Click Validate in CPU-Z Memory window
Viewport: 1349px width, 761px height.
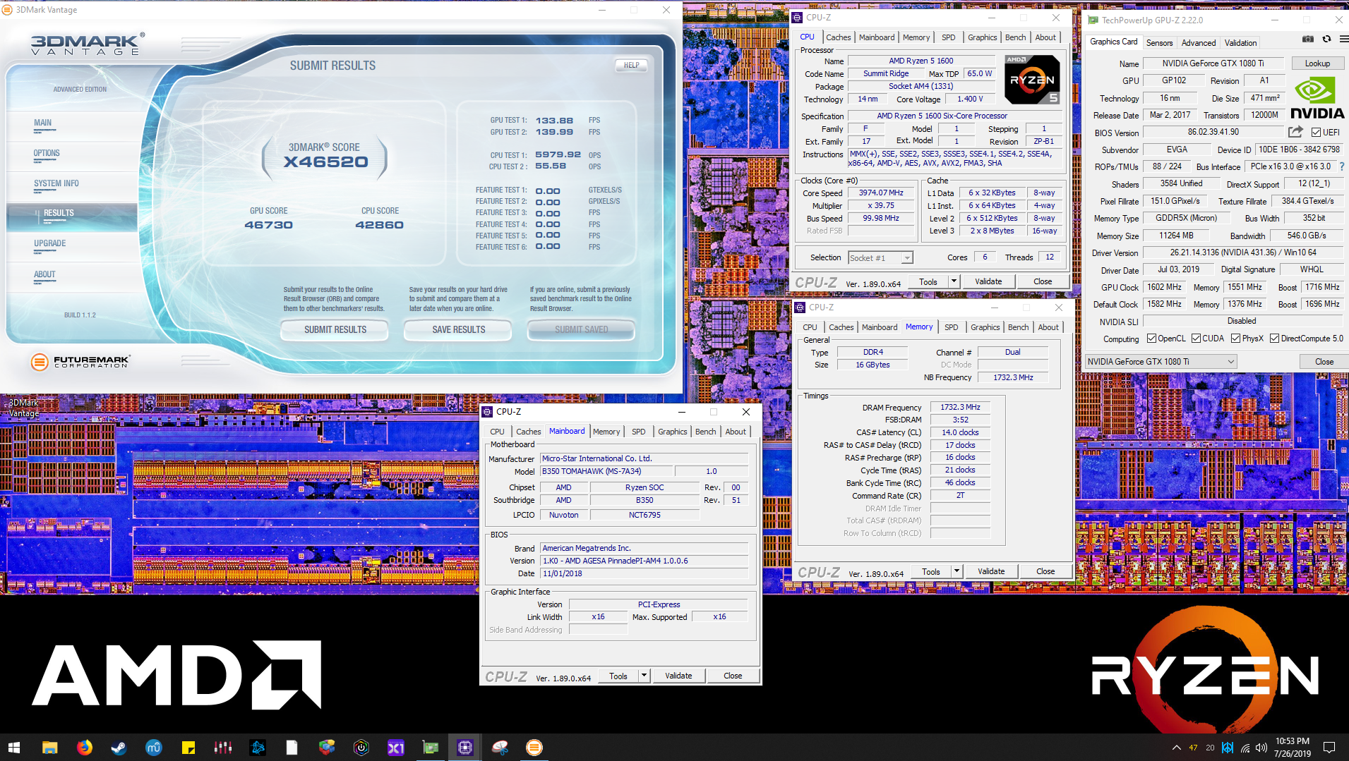coord(991,571)
